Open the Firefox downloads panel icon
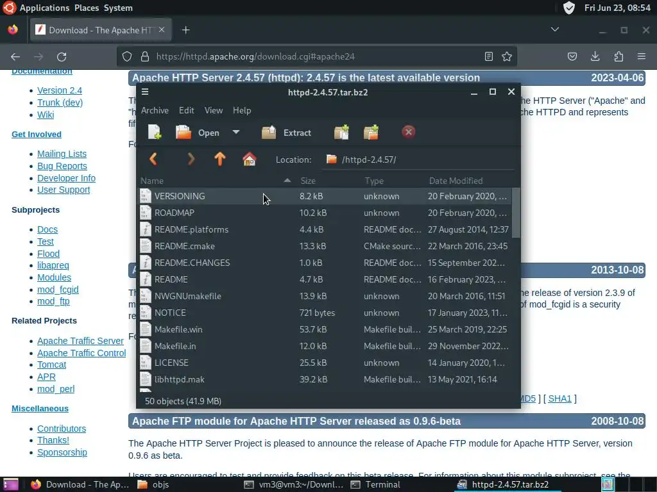The width and height of the screenshot is (657, 492). (595, 56)
